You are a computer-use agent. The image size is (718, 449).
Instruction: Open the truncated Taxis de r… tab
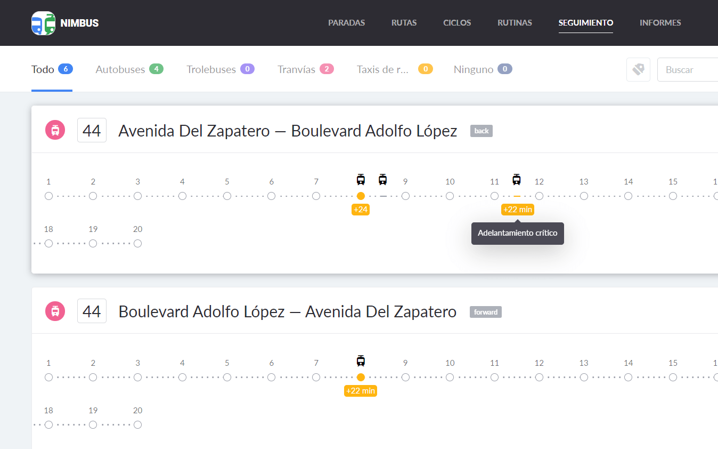coord(395,69)
